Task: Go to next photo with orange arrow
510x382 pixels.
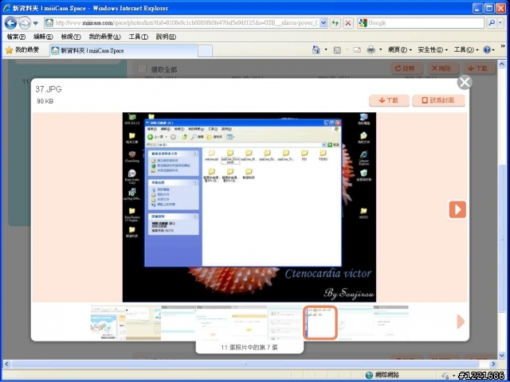Action: (457, 209)
